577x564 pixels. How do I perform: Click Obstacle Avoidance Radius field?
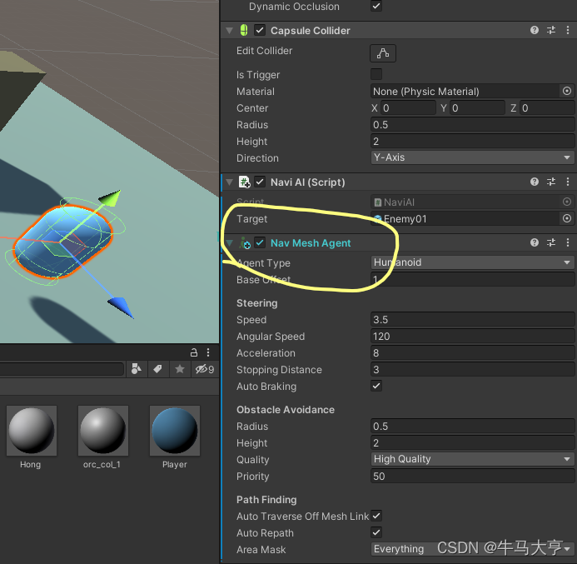tap(472, 426)
